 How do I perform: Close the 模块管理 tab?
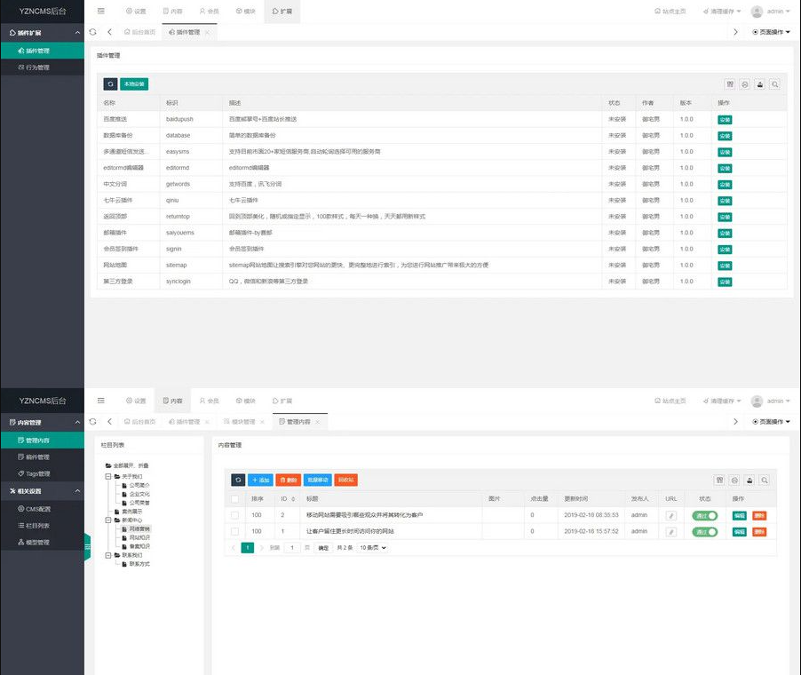(x=262, y=422)
